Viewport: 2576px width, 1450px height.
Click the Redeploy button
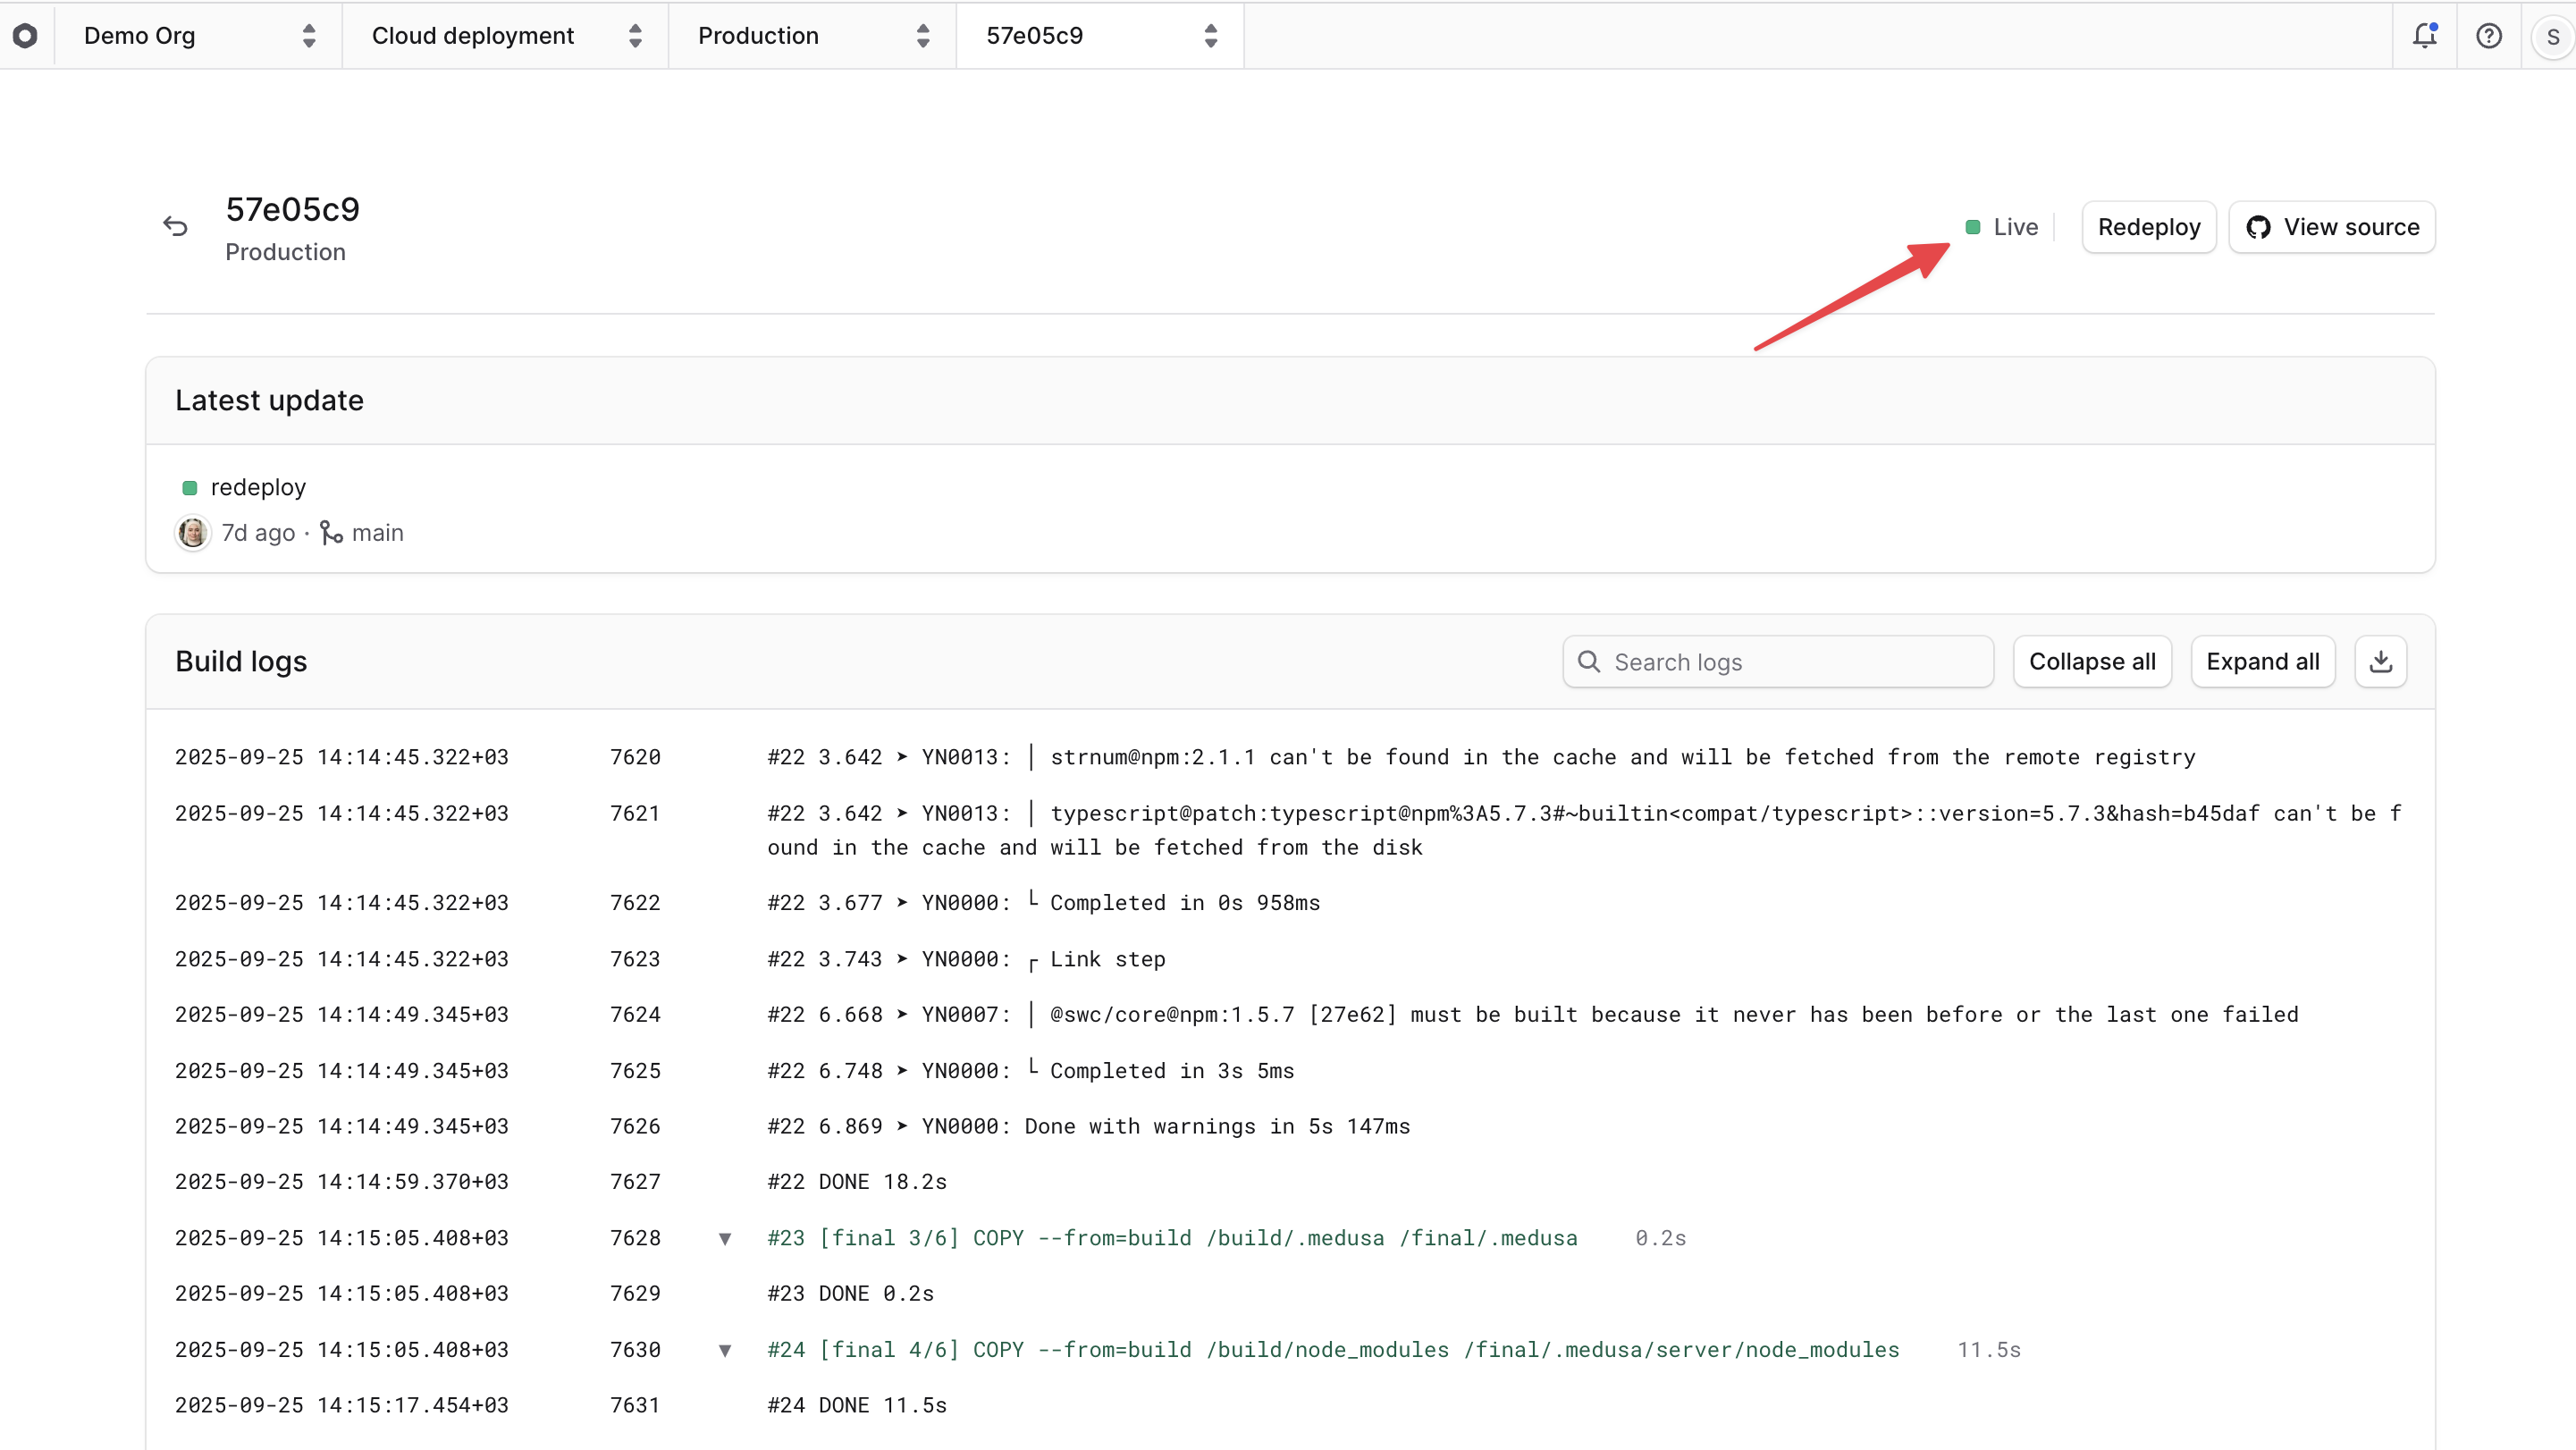[x=2147, y=227]
